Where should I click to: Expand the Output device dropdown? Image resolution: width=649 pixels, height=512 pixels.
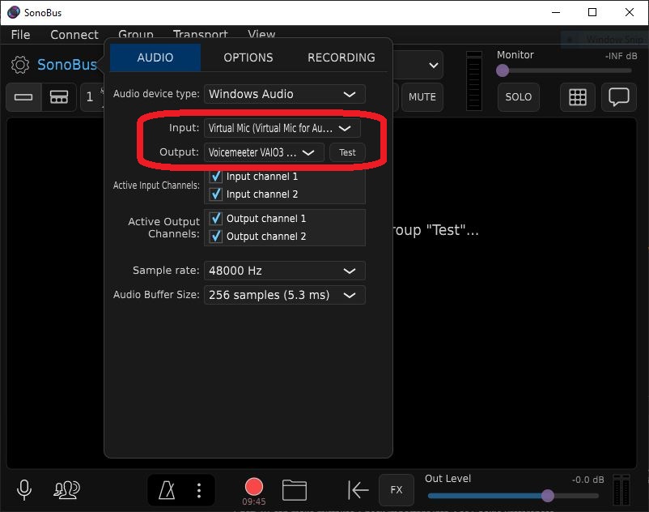point(264,152)
